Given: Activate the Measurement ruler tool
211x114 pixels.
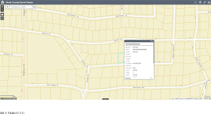Looking at the screenshot, I should tap(205, 2).
